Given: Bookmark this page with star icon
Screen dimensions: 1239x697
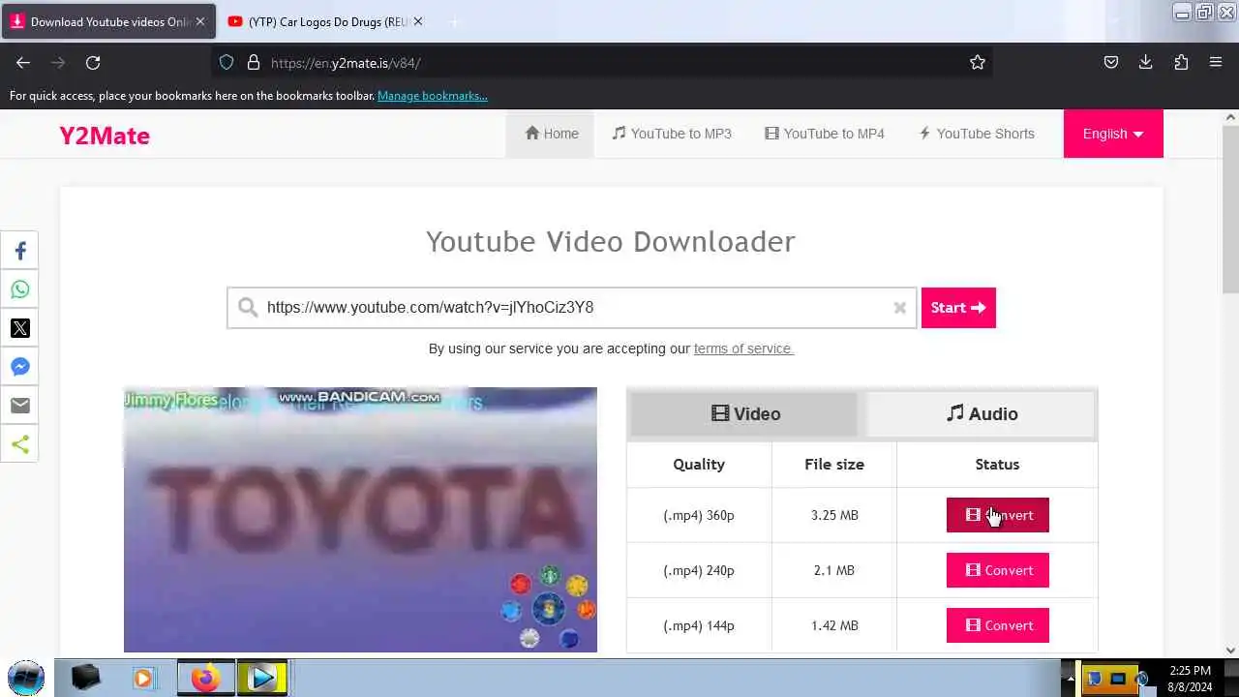Looking at the screenshot, I should point(978,62).
